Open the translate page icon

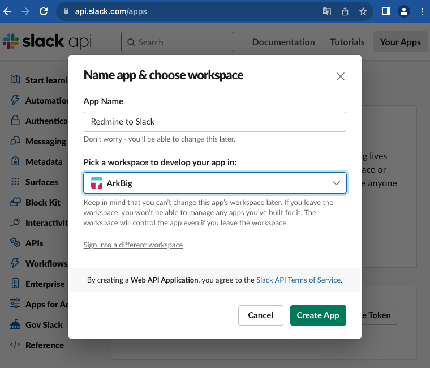click(x=326, y=11)
